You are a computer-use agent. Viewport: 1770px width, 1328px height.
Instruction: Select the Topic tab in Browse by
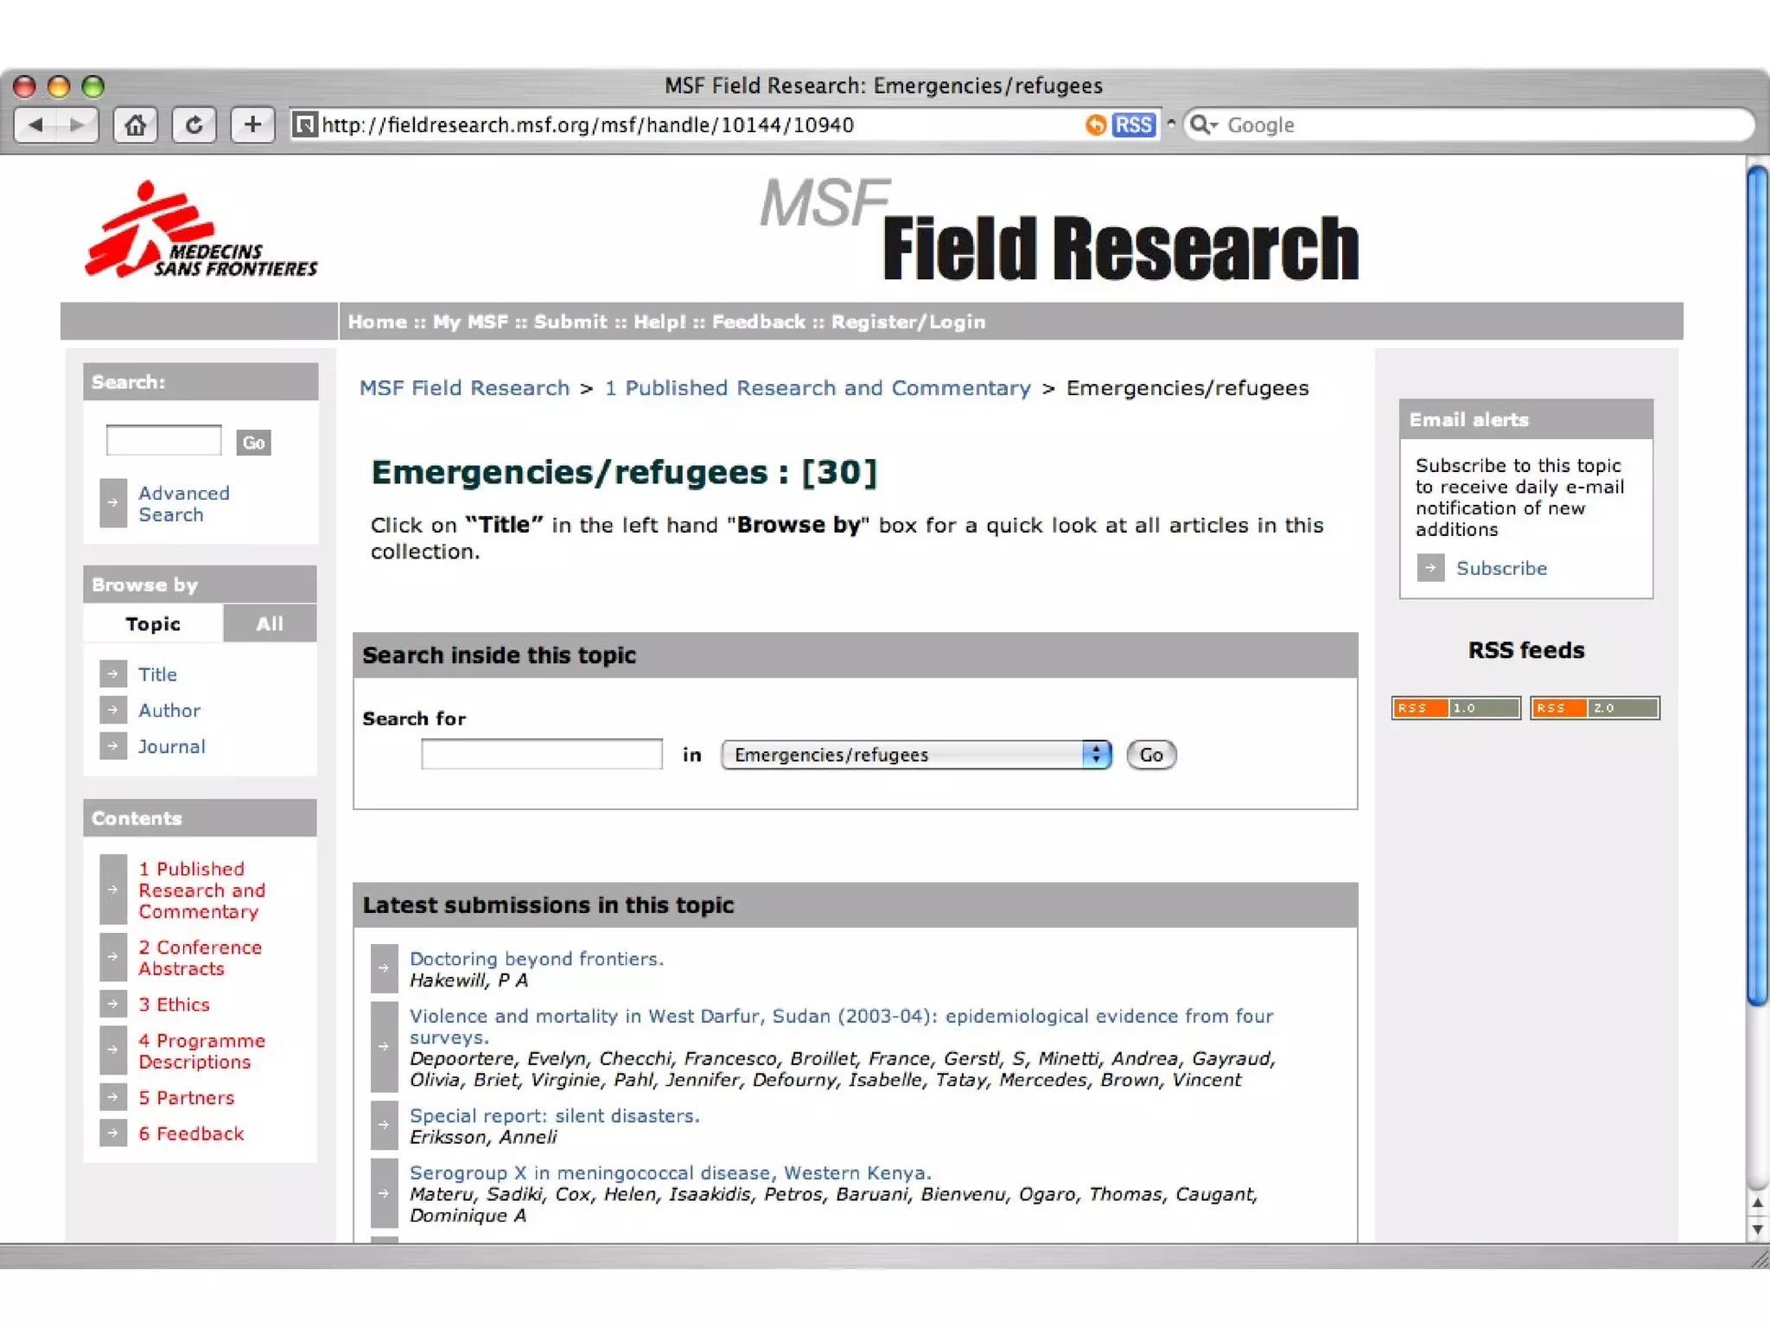pyautogui.click(x=153, y=623)
